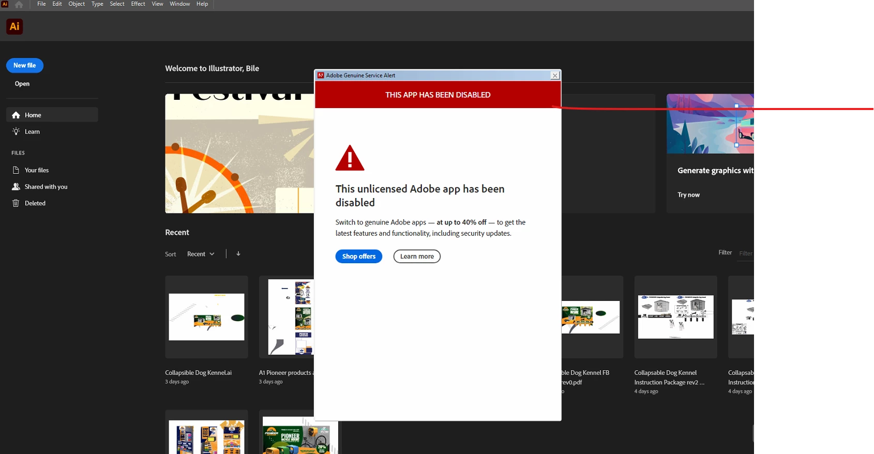Click the Illustrator Ai logo icon
Viewport: 874px width, 454px height.
coord(14,26)
